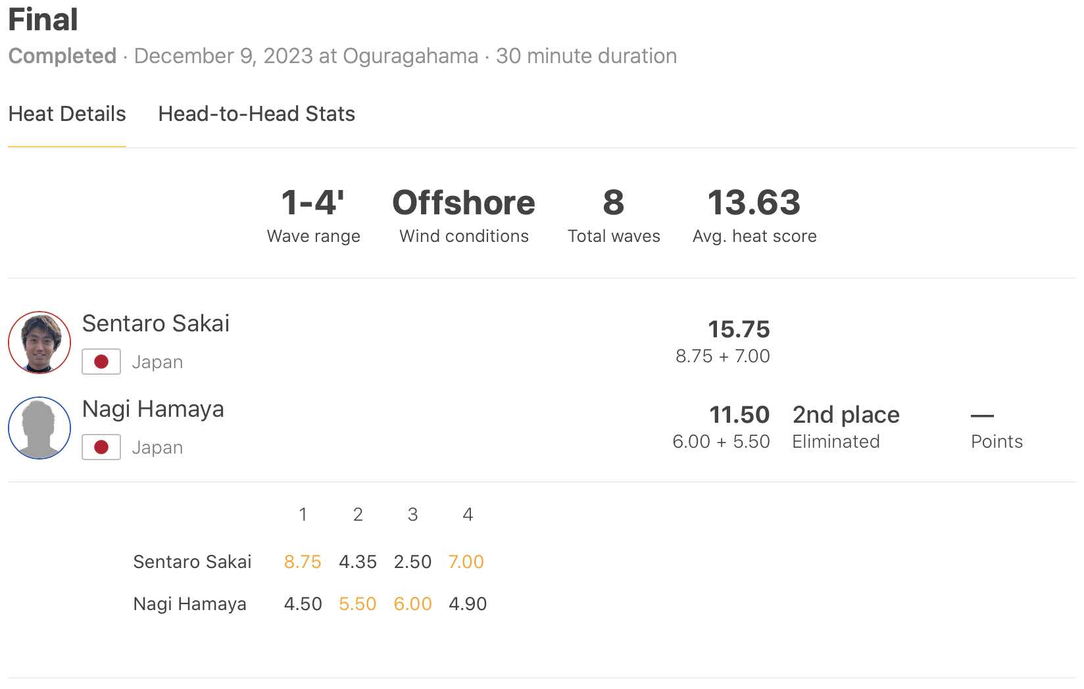Click the 2nd place Eliminated result

click(x=845, y=426)
